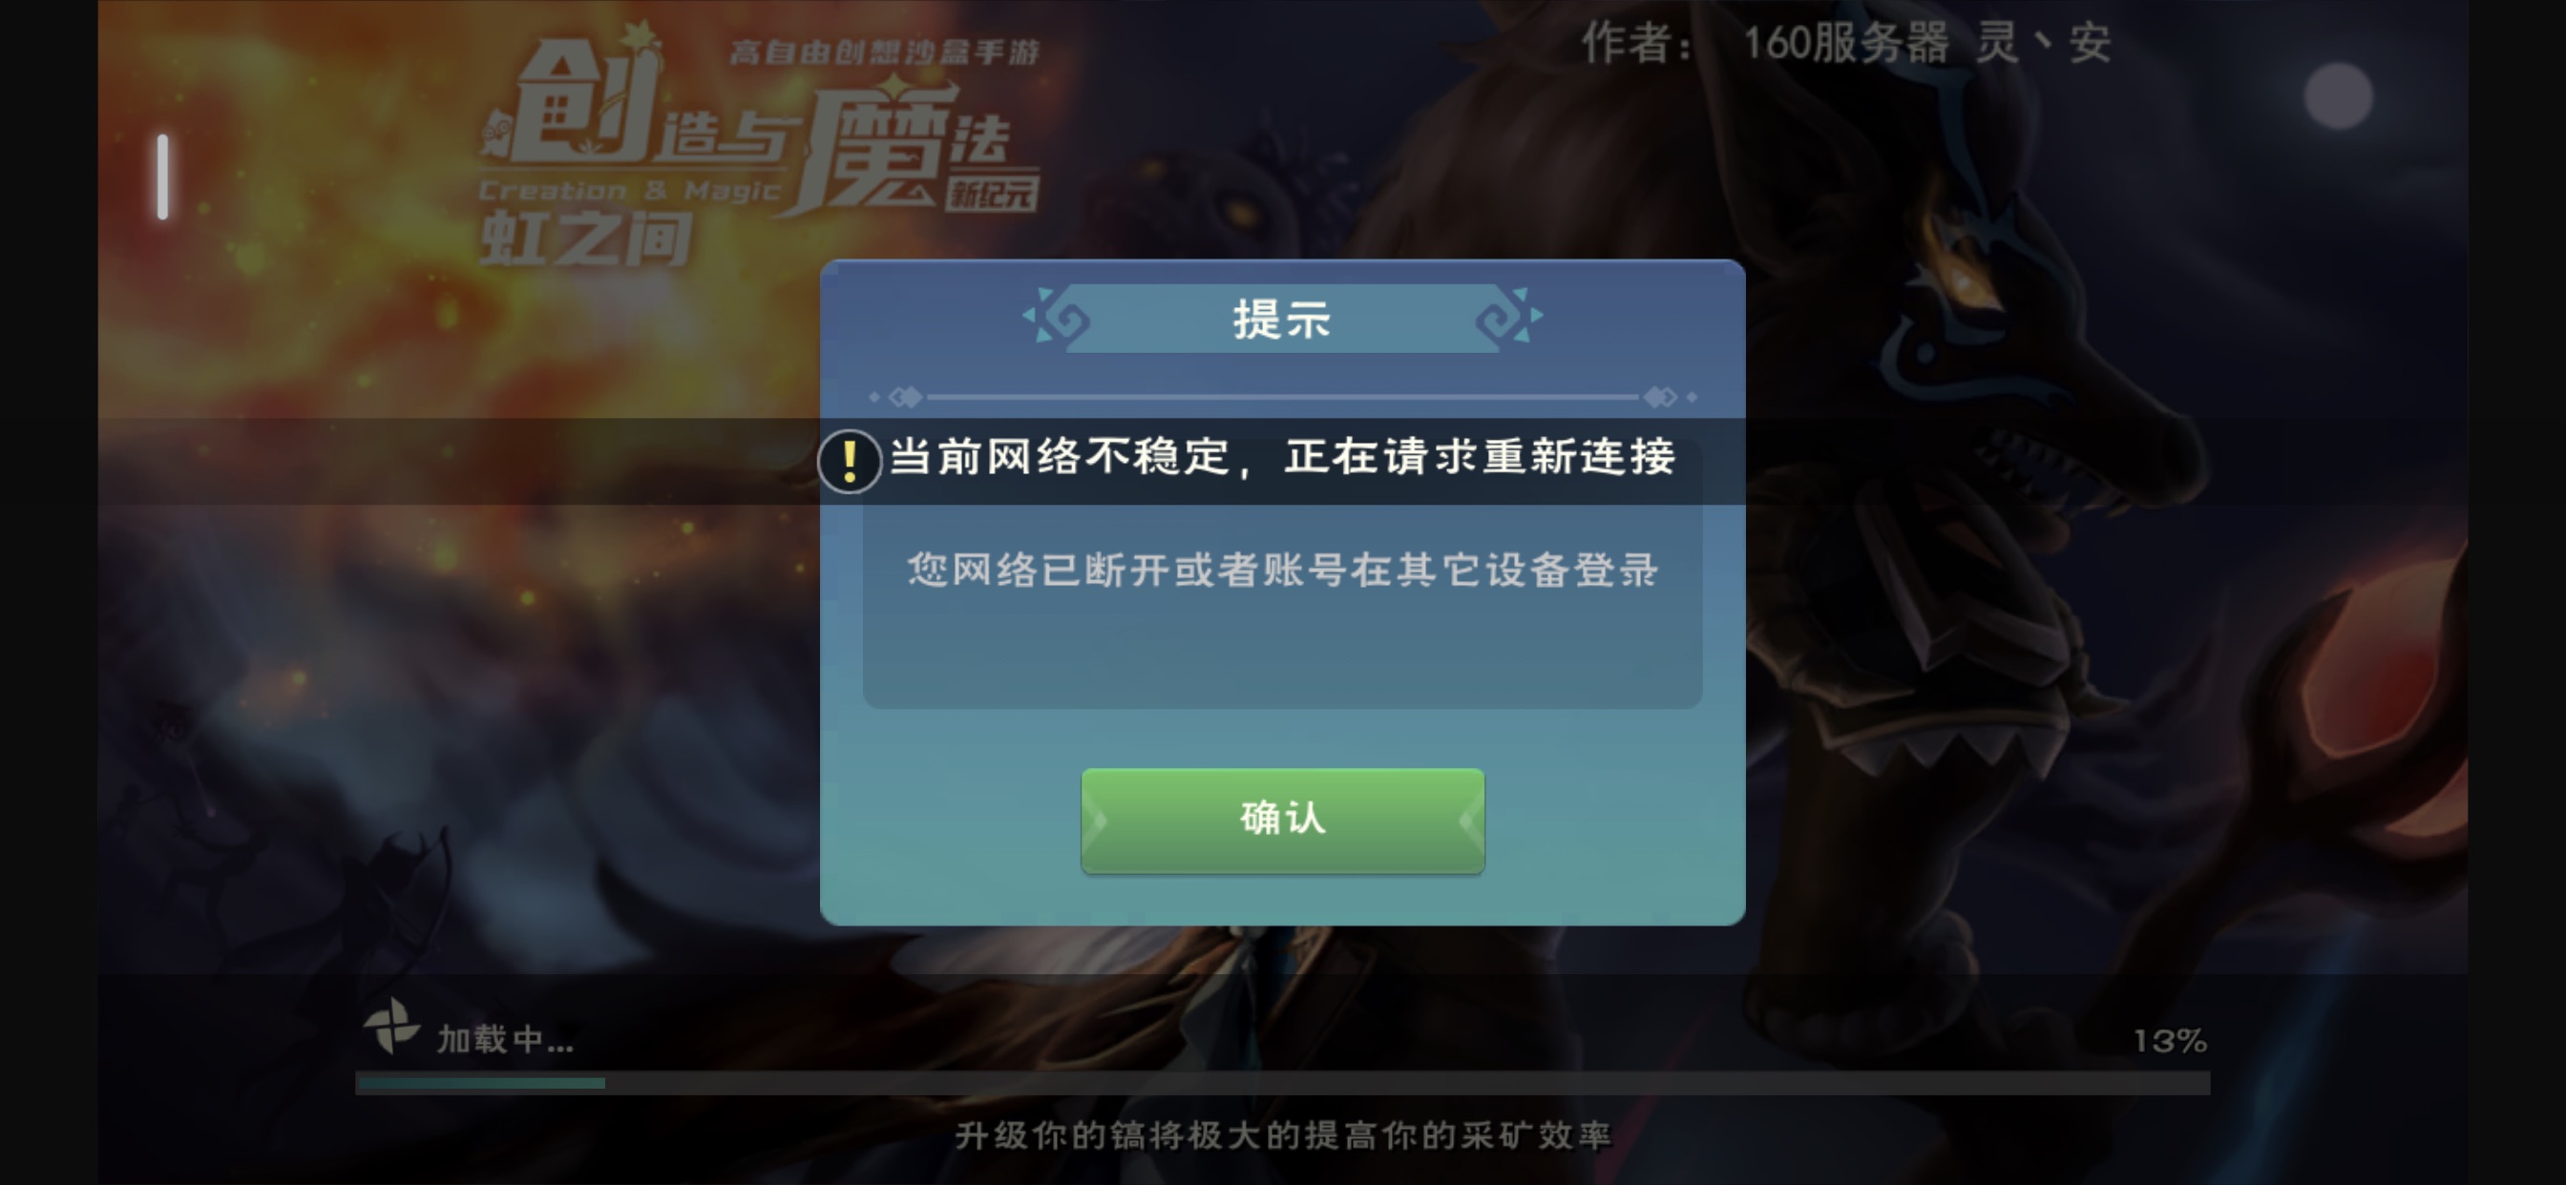Click the 您网络已断开 disconnect message text

[x=1282, y=570]
